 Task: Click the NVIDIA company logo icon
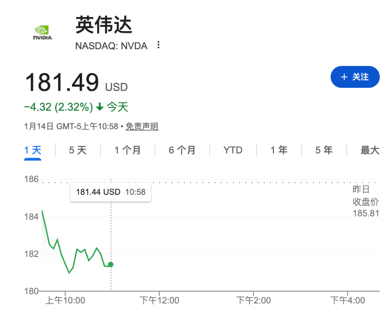coord(42,32)
